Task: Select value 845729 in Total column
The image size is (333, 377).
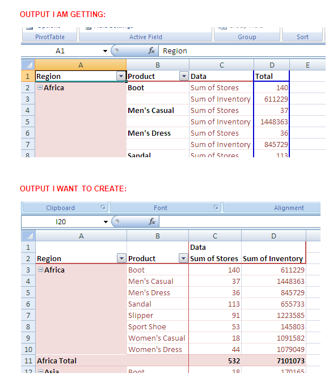Action: 272,144
